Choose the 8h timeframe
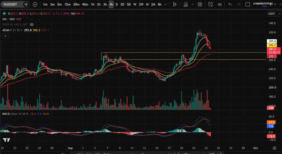This screenshot has height=154, width=282. (x=160, y=5)
